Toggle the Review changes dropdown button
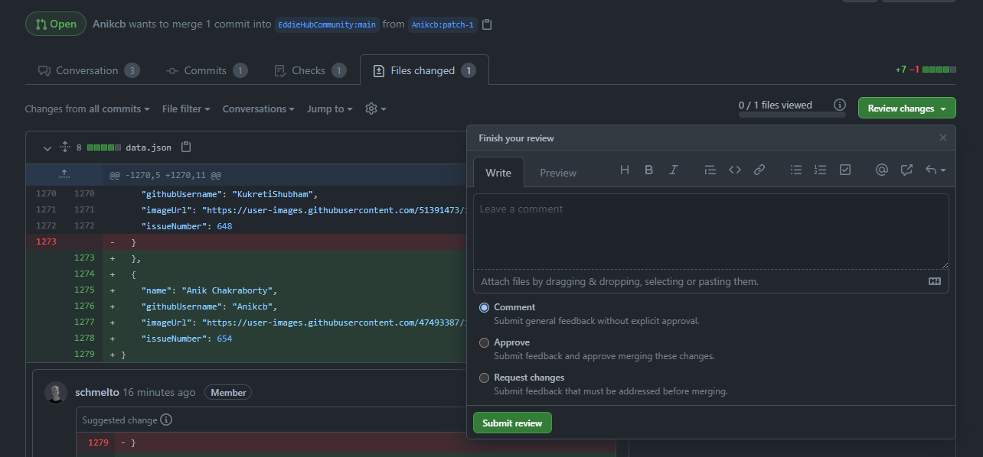 pyautogui.click(x=907, y=109)
